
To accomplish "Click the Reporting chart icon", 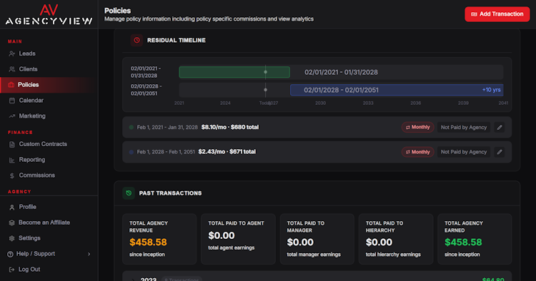I will click(12, 160).
